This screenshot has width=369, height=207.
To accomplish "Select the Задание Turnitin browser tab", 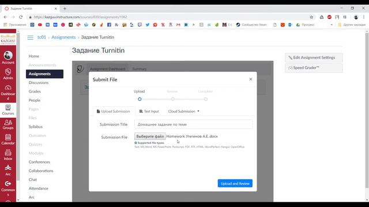I will coord(30,9).
